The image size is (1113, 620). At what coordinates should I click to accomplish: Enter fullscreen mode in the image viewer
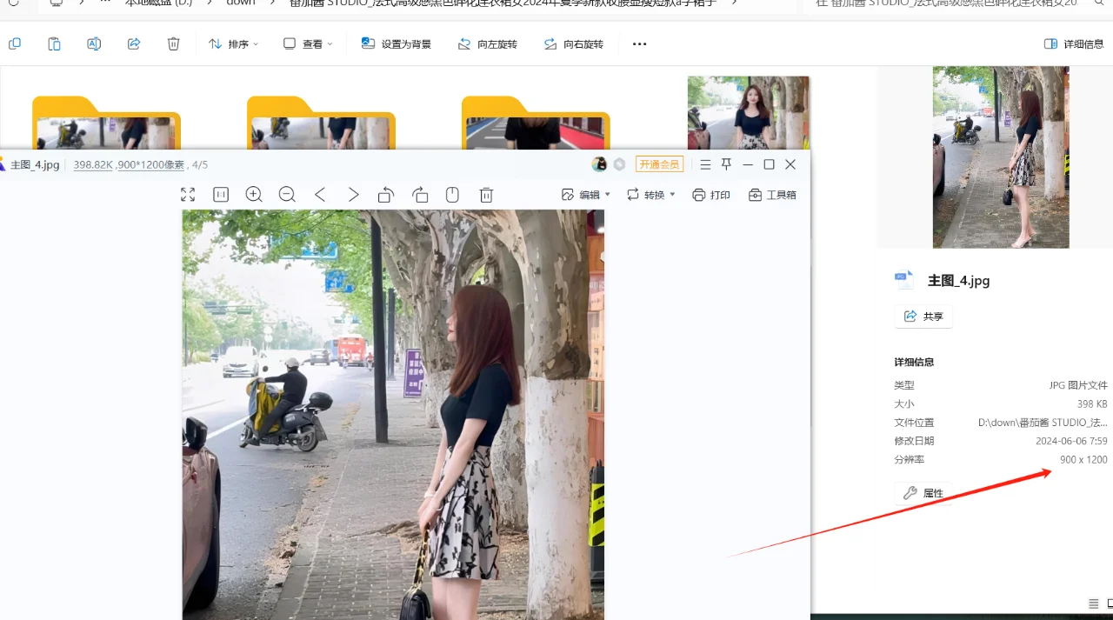pyautogui.click(x=187, y=194)
